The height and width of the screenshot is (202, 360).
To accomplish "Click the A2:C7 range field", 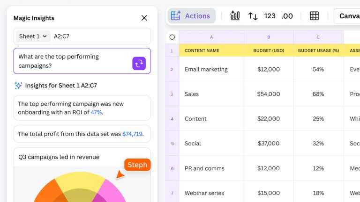I will click(x=101, y=36).
